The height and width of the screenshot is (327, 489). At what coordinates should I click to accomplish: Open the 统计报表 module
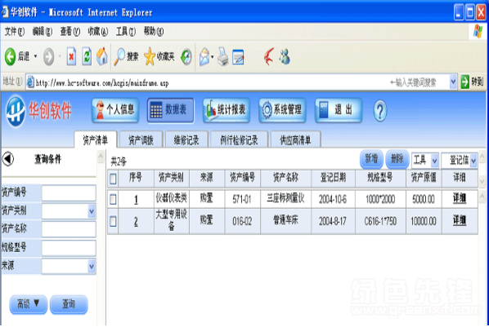coord(227,110)
